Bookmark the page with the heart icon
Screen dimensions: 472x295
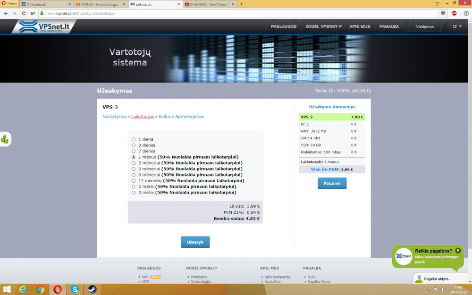[443, 13]
